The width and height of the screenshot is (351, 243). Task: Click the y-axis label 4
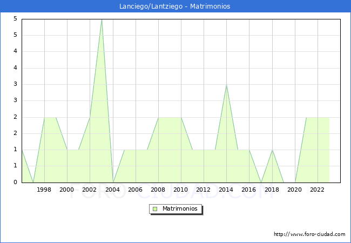(16, 51)
